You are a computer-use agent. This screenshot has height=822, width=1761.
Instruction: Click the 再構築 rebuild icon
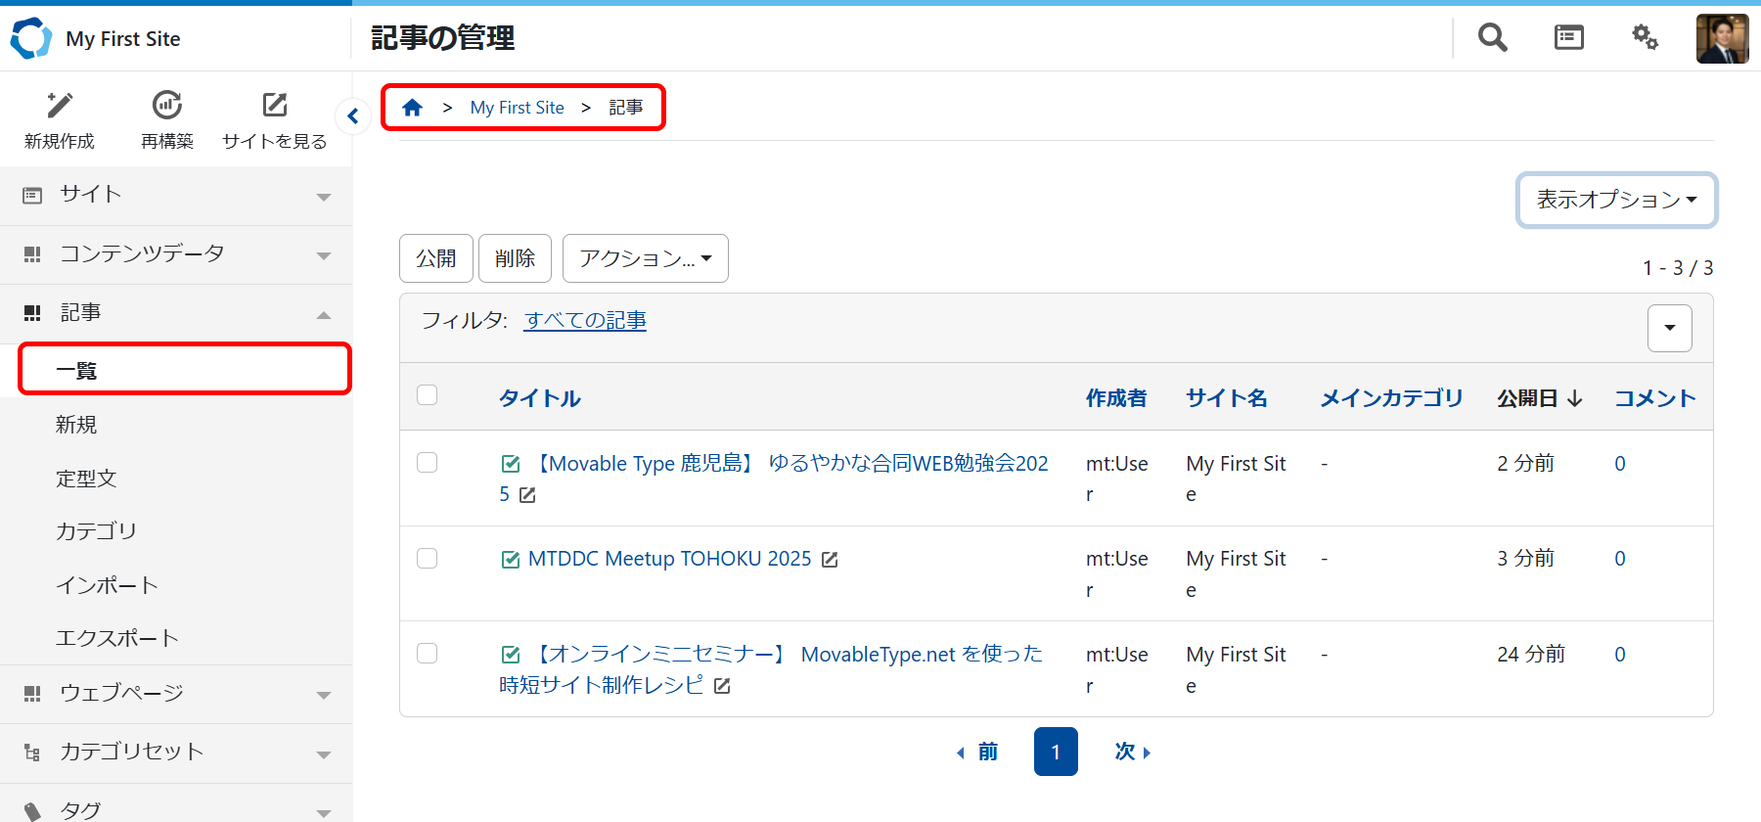pos(167,106)
